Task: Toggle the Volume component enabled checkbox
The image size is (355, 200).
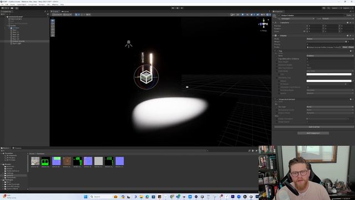Action: 278,36
